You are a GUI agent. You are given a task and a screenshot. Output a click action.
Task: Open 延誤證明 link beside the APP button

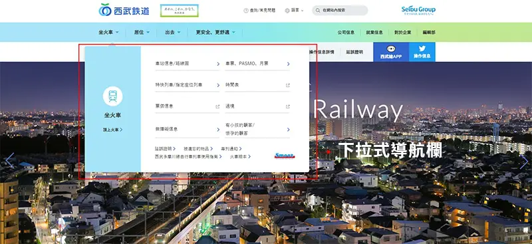tap(354, 52)
